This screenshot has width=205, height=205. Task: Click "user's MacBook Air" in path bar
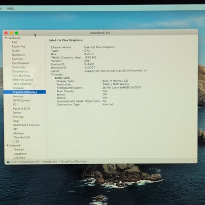[25, 162]
